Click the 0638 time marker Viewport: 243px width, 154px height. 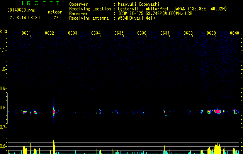tap(188, 33)
